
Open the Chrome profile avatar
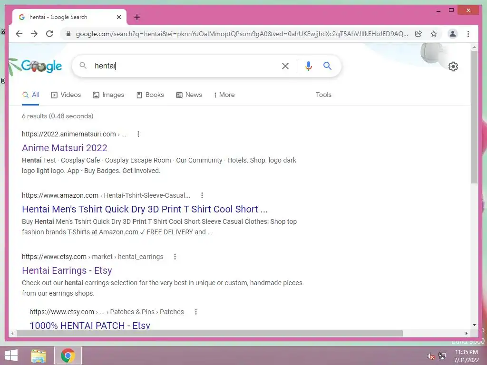453,34
